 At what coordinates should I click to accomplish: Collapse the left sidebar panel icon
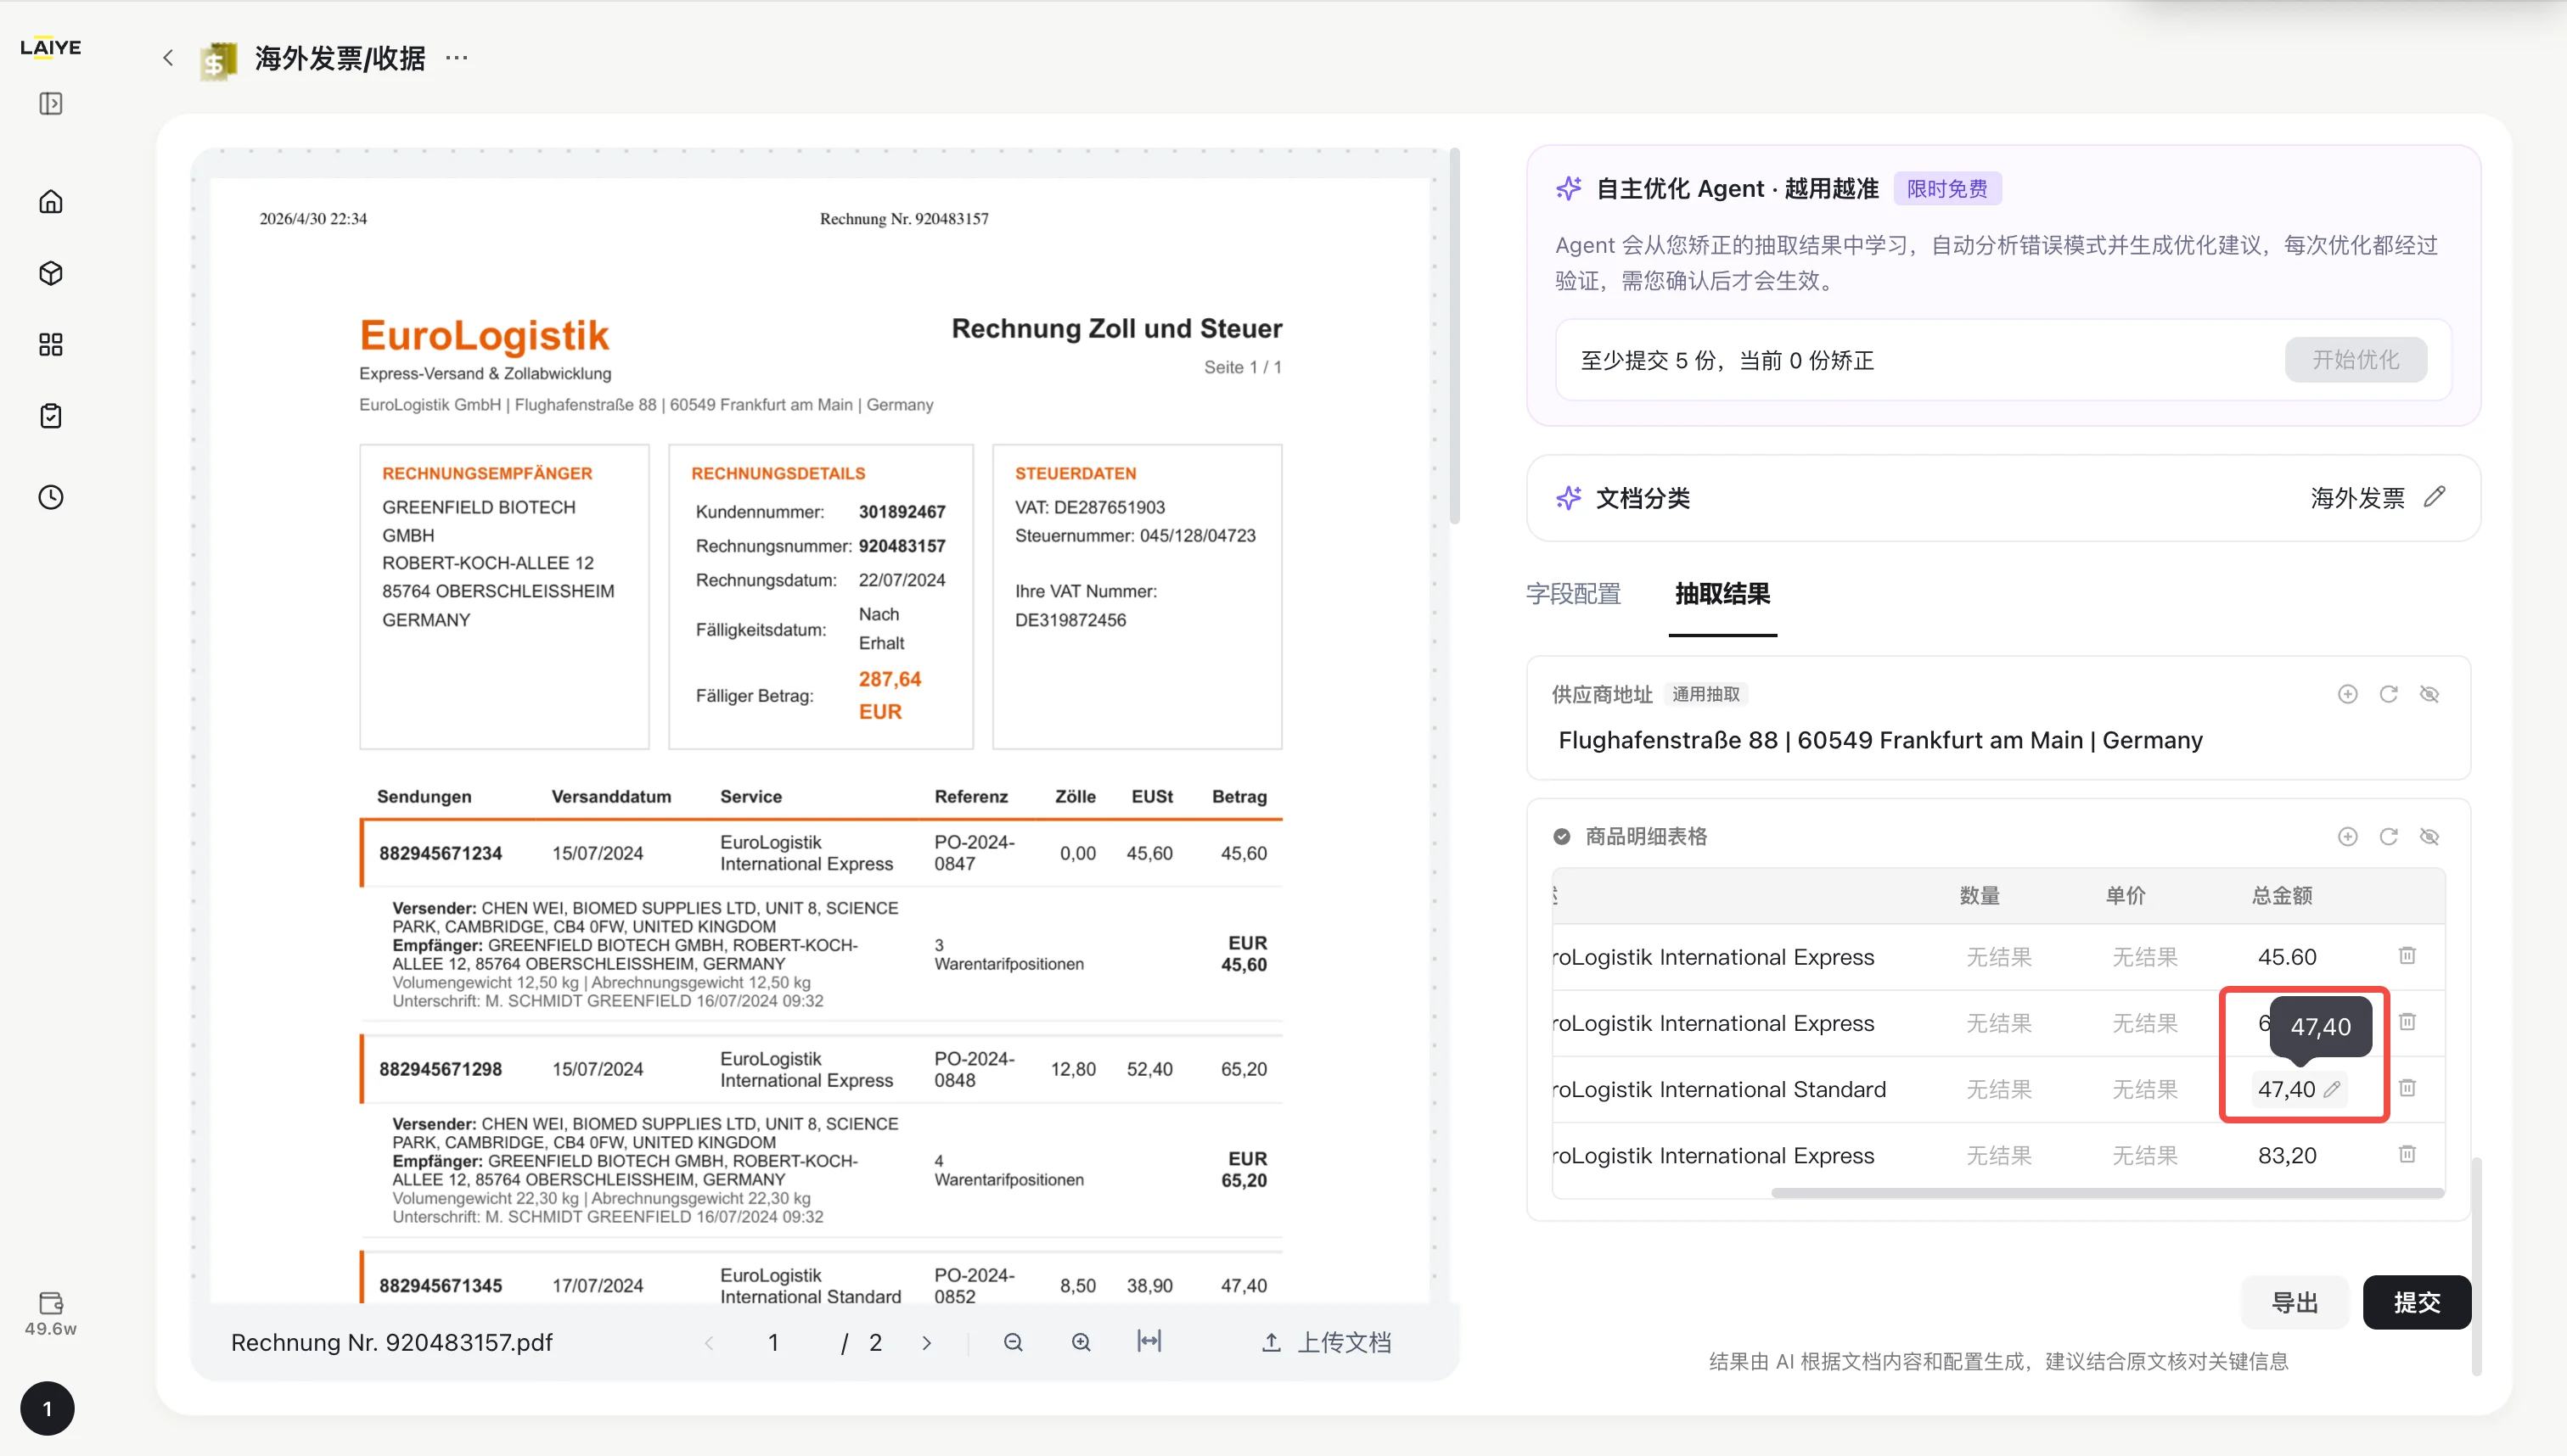tap(51, 104)
